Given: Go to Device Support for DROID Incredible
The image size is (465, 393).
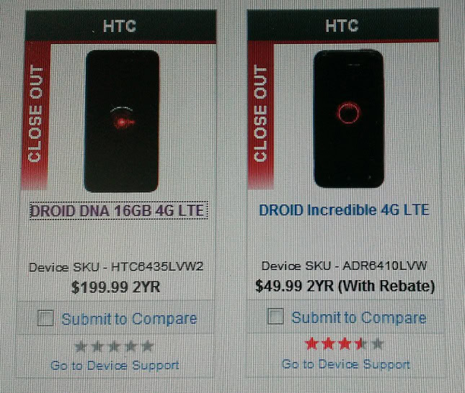Looking at the screenshot, I should tap(346, 364).
